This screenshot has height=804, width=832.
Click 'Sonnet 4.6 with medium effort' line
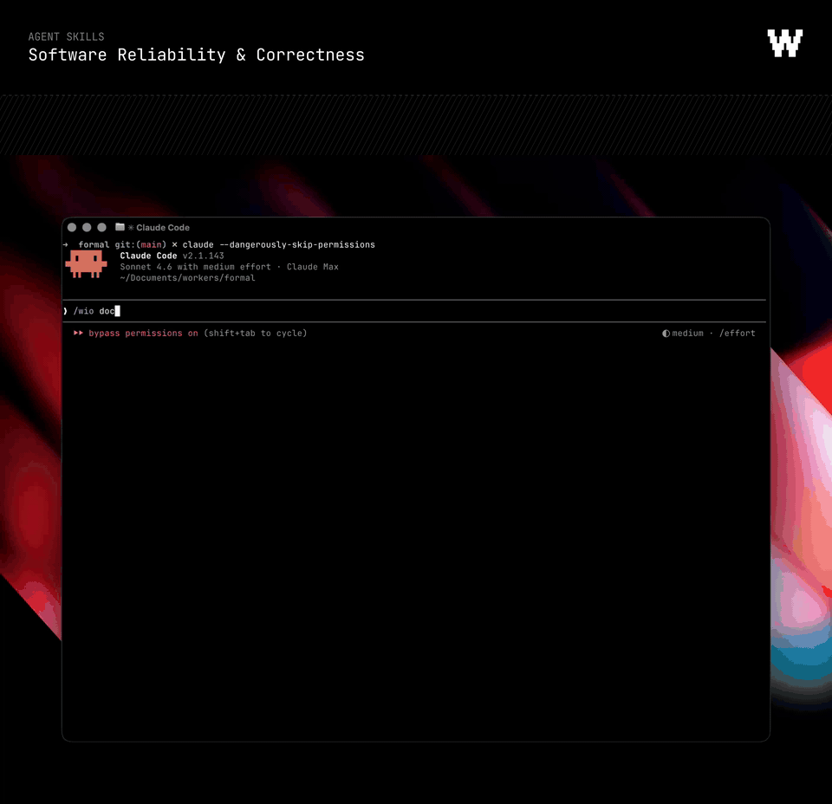pyautogui.click(x=195, y=267)
